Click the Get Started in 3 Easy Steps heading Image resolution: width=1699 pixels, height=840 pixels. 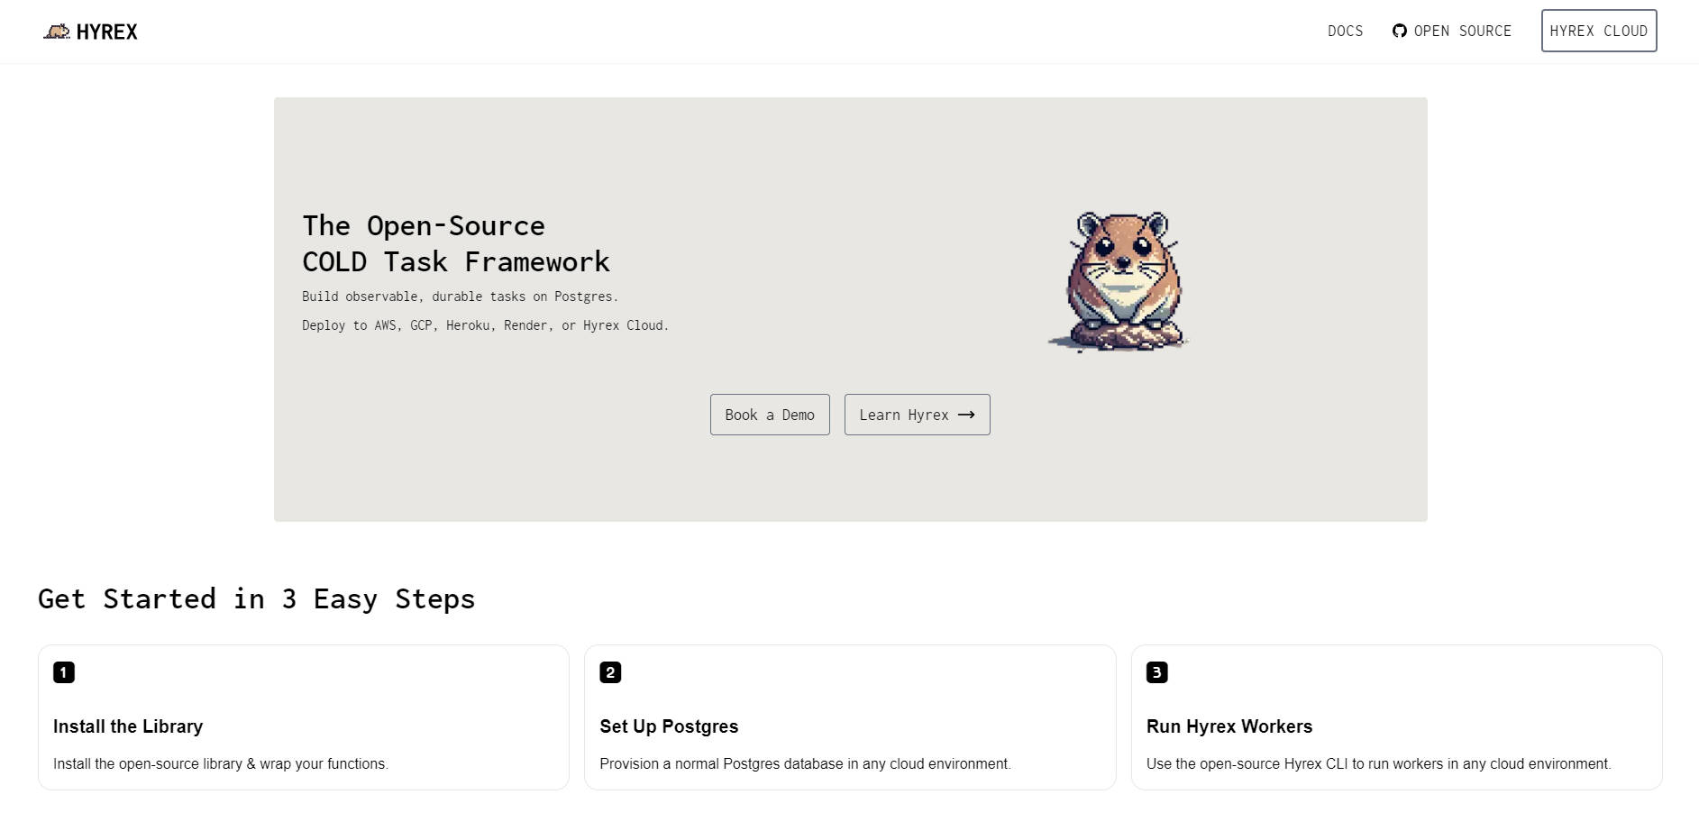pos(256,598)
